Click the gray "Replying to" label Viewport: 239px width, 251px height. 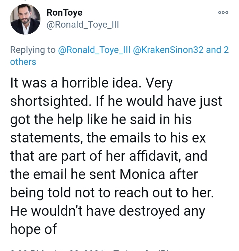click(x=33, y=50)
